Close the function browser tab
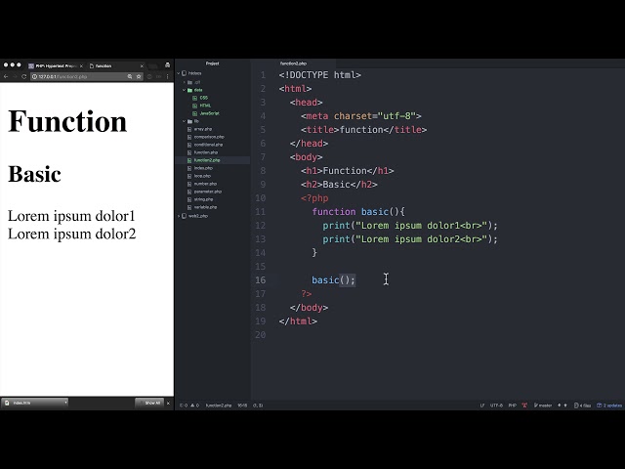Screen dimensions: 625x469 142,65
